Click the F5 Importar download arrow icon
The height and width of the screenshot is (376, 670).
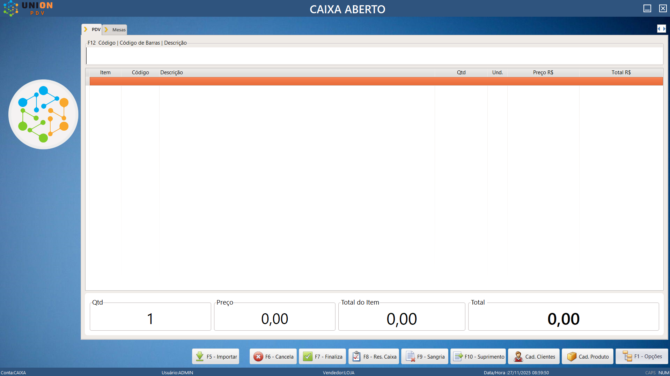pos(199,356)
